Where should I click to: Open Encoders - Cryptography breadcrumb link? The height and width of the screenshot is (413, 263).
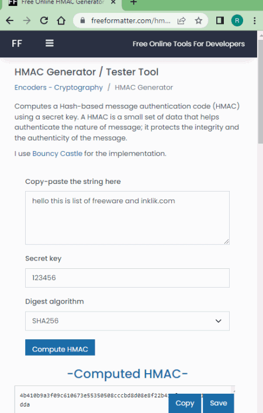(58, 87)
